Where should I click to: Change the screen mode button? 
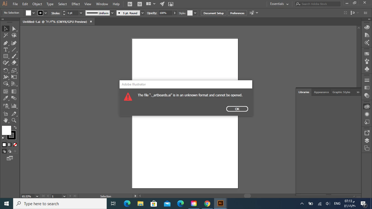click(x=10, y=158)
